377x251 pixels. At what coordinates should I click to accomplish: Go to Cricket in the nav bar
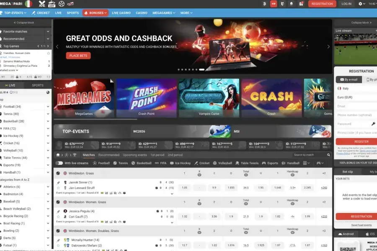pyautogui.click(x=41, y=13)
